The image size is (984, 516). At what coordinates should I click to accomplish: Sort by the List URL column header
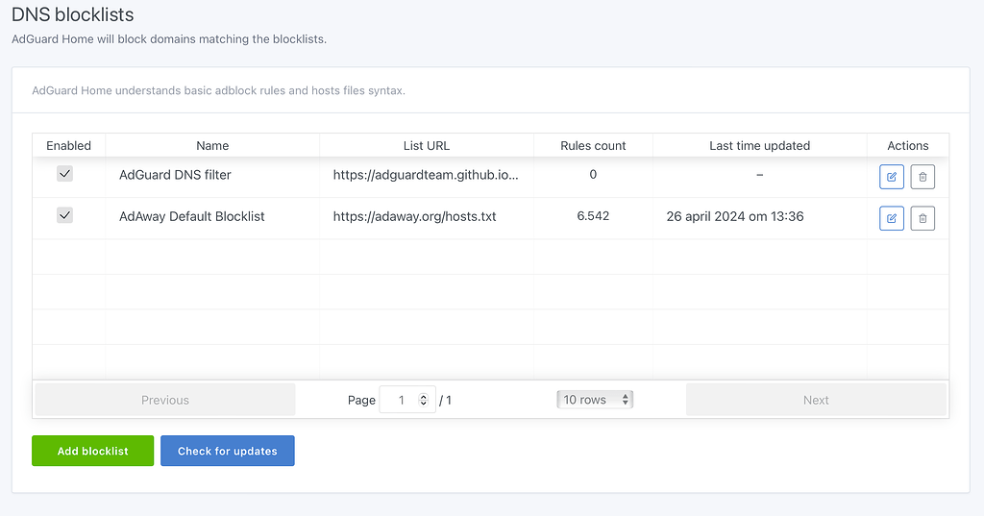(427, 146)
